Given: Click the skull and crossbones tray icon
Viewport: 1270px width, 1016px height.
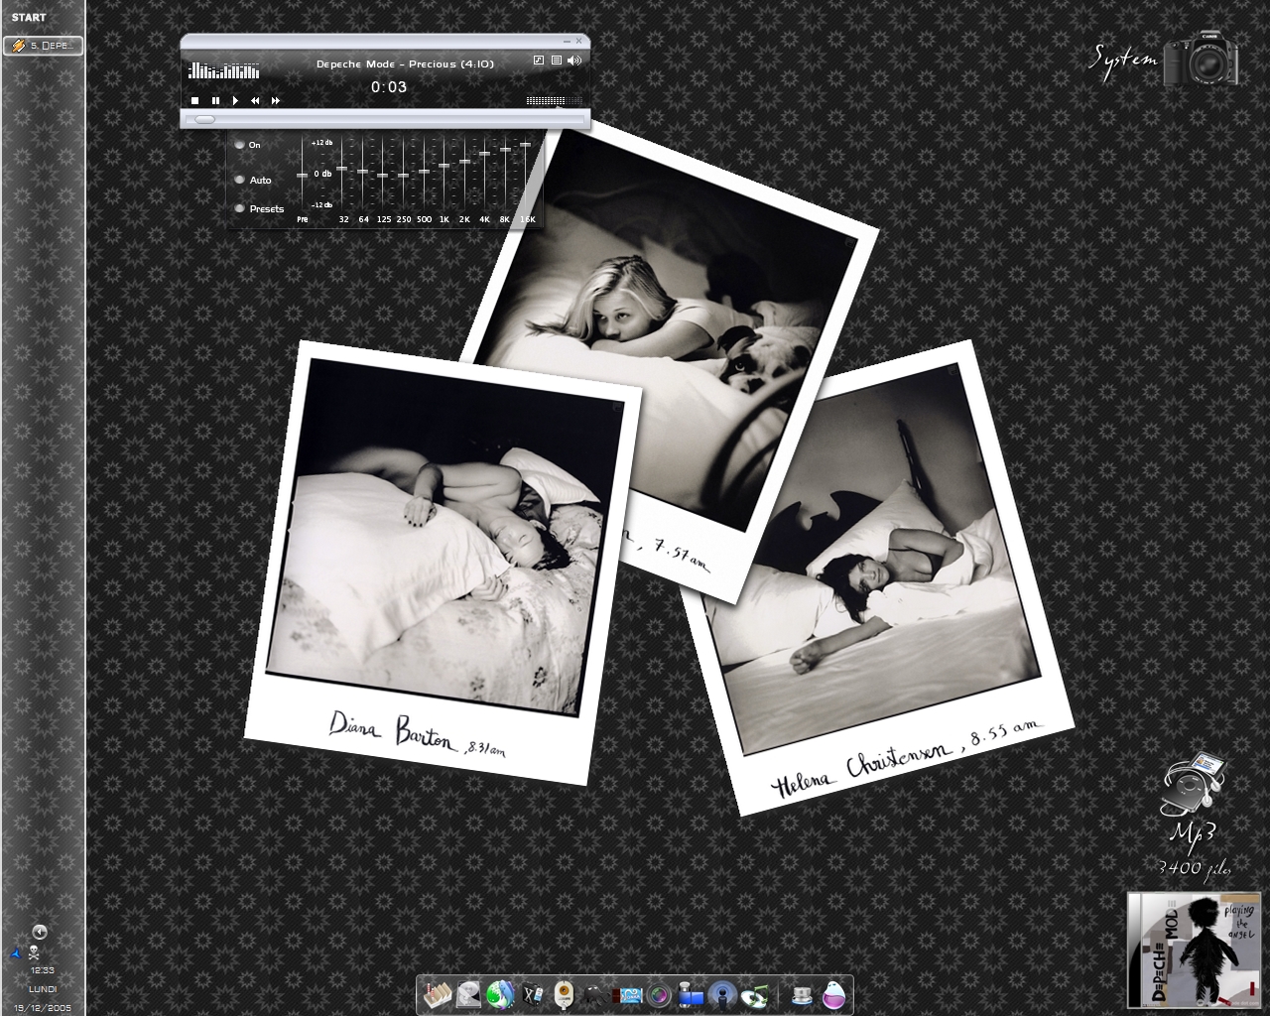Looking at the screenshot, I should click(34, 953).
